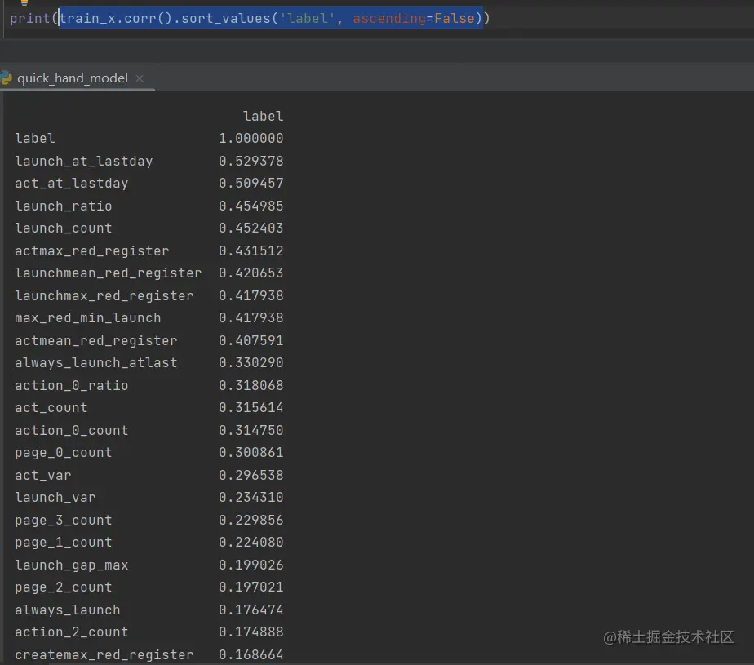Click the 'label' string argument in code
This screenshot has height=665, width=754.
tap(308, 18)
